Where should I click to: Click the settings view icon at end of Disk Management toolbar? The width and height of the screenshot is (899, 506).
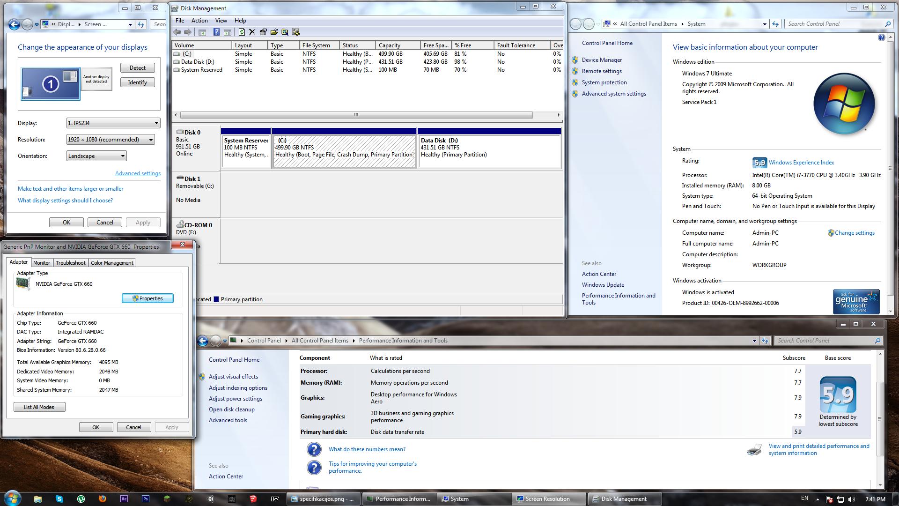pos(296,32)
